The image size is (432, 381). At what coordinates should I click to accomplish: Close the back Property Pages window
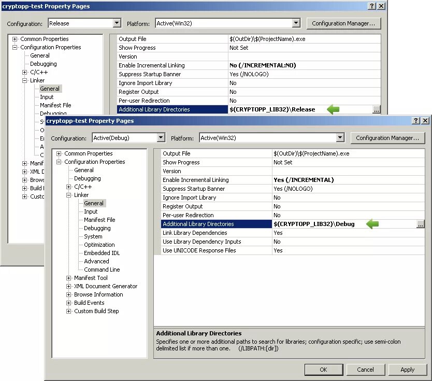[x=381, y=6]
